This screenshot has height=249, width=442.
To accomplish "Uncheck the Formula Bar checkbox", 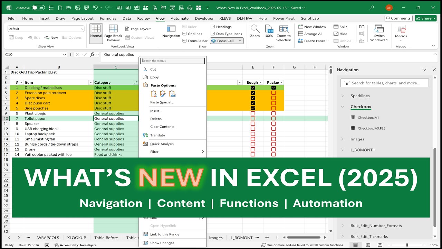I will (185, 41).
